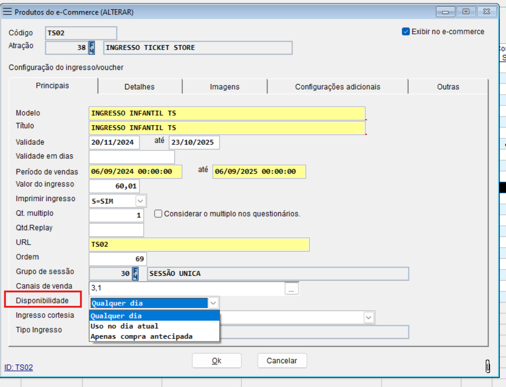Click the F4 lookup icon beside Grupo de sessão
506x387 pixels.
[136, 273]
